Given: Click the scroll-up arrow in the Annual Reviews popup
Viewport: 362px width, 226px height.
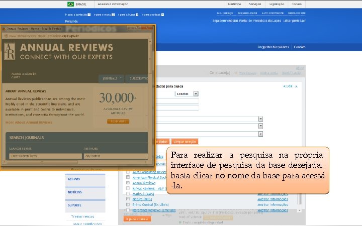Looking at the screenshot, I should pos(150,42).
